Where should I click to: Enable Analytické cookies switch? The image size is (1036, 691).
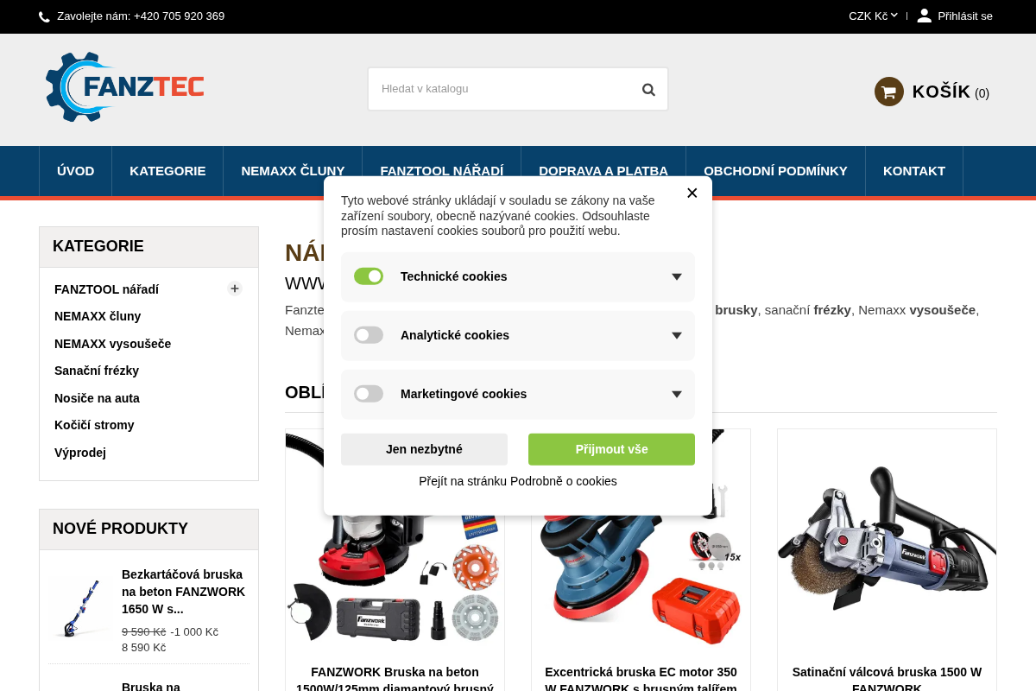pyautogui.click(x=369, y=335)
